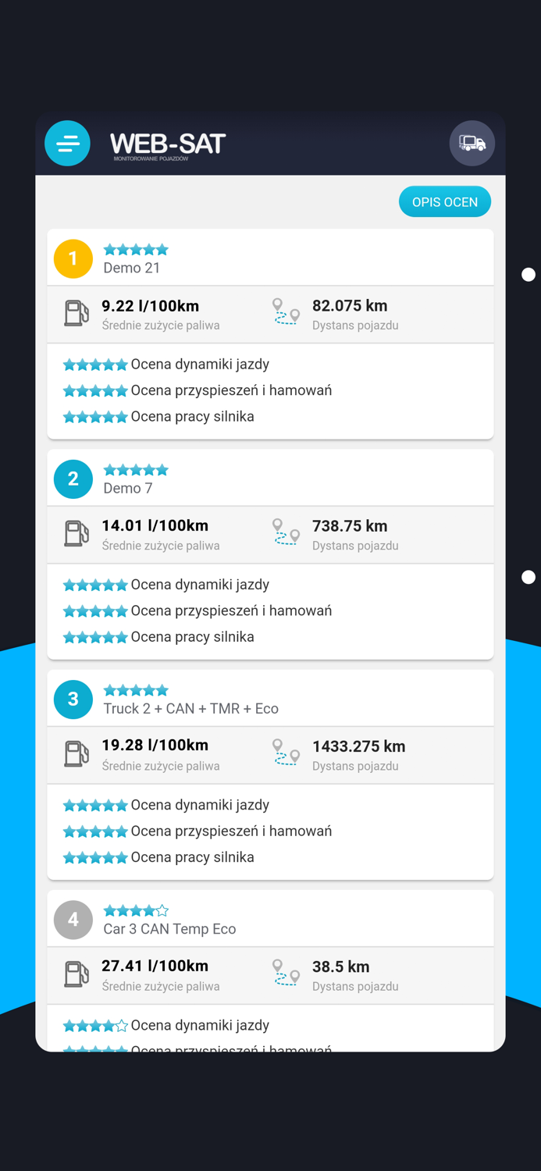Screen dimensions: 541x1171
Task: Select the fuel pump icon for Demo 21
Action: click(76, 313)
